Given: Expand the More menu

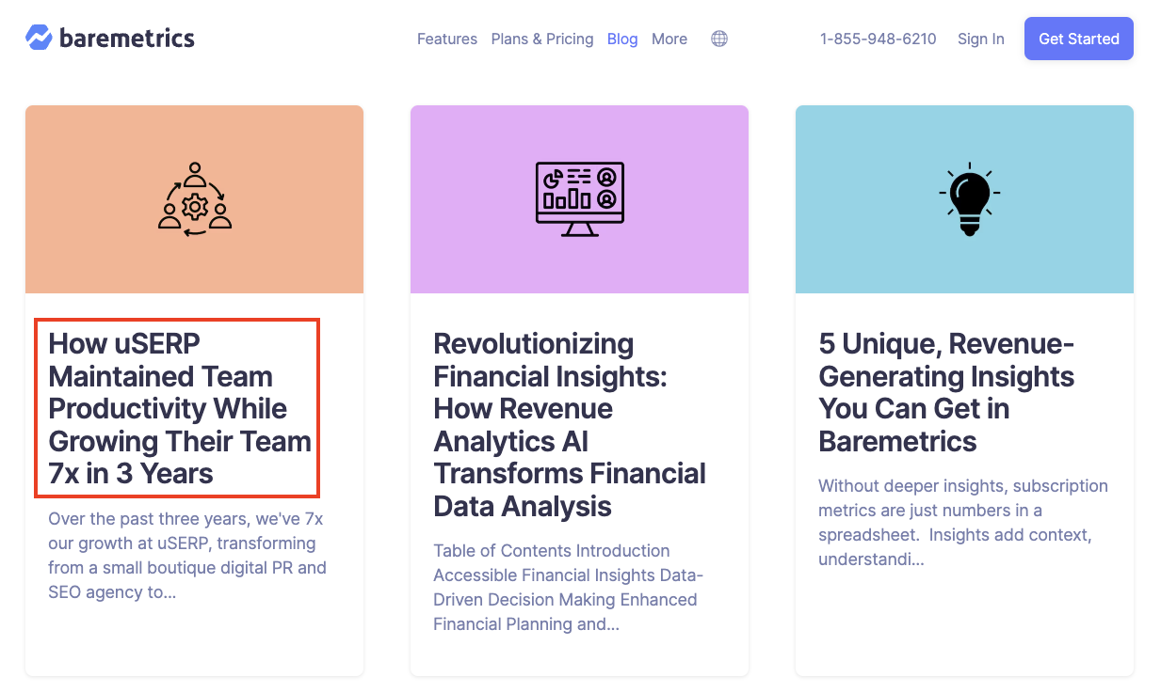Looking at the screenshot, I should coord(669,39).
